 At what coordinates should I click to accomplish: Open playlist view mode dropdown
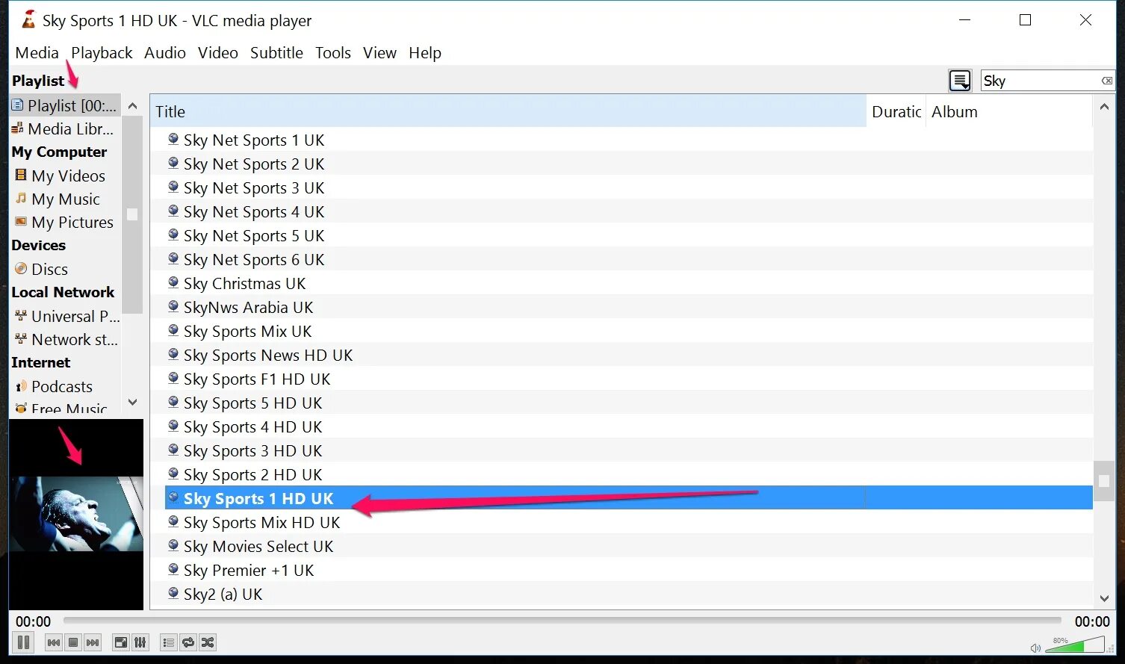click(x=960, y=81)
